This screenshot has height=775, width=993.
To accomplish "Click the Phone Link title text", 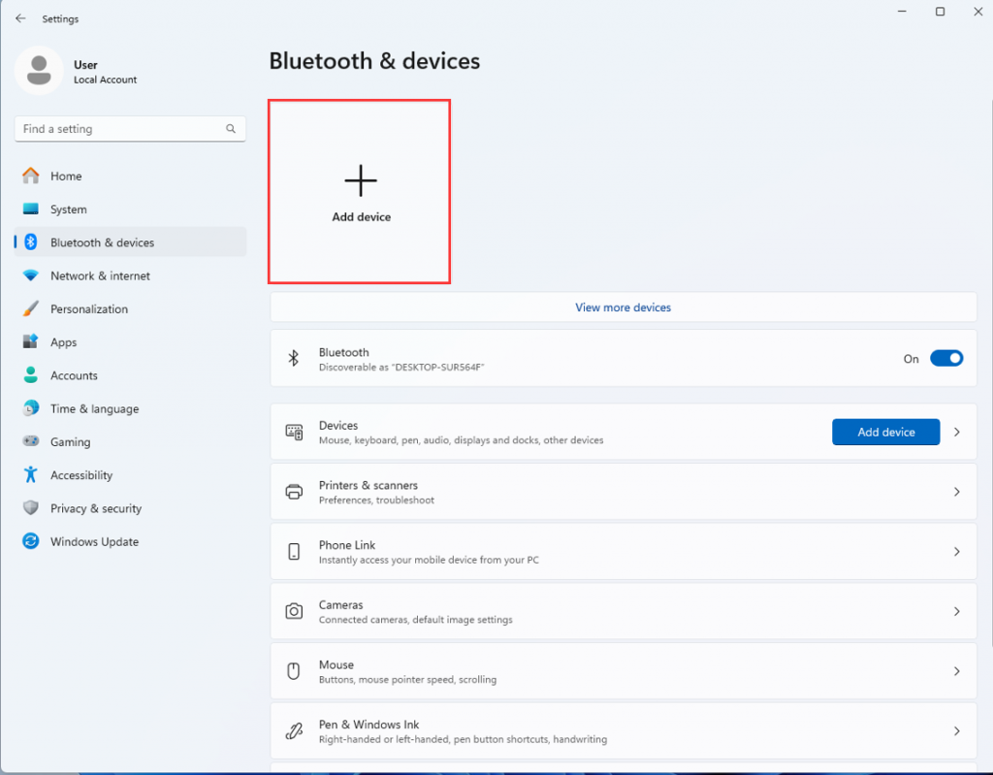I will coord(347,545).
